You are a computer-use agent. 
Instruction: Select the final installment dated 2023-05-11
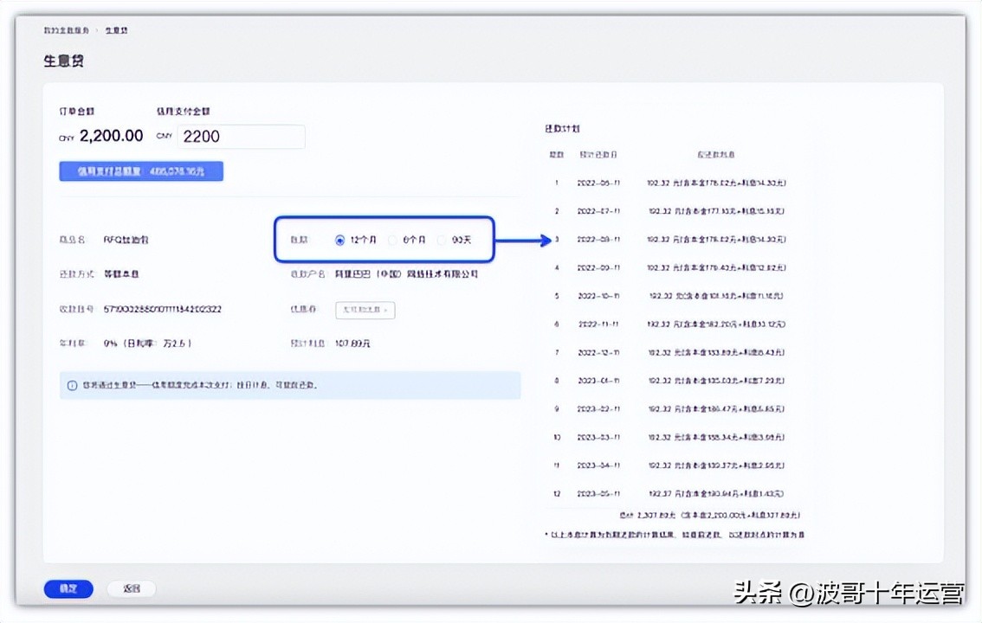click(x=675, y=493)
